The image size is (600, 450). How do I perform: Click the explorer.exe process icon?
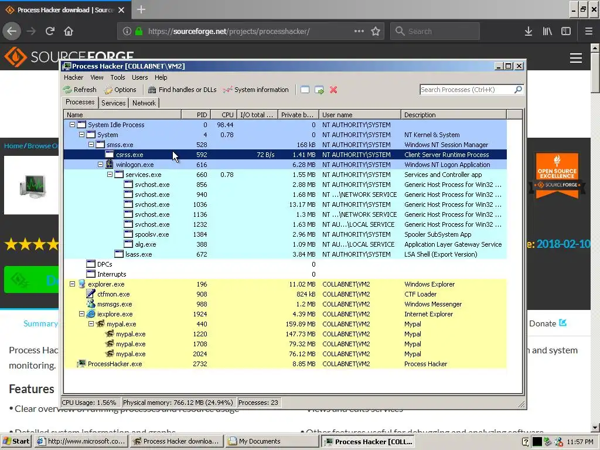click(x=81, y=284)
